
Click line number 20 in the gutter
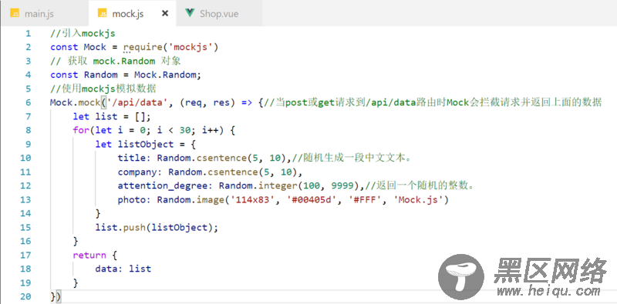[x=25, y=296]
